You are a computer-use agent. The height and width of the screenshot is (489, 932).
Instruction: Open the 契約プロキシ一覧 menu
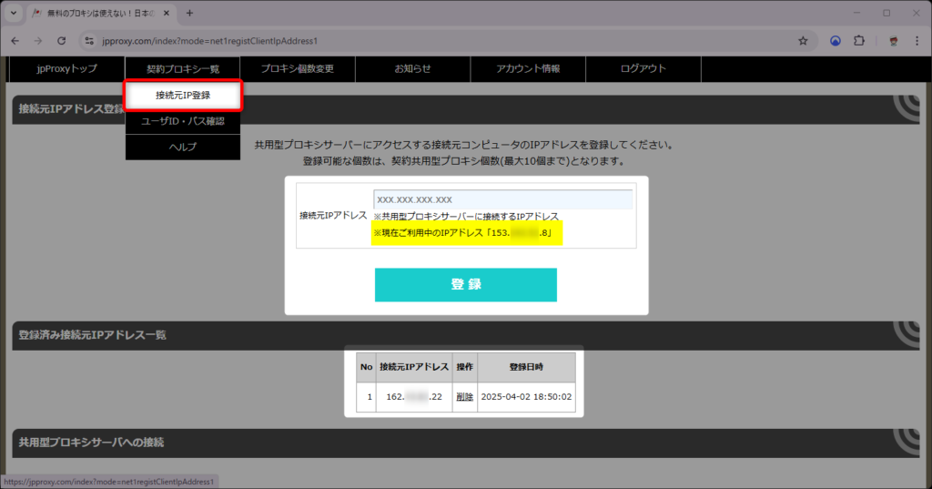[x=183, y=69]
